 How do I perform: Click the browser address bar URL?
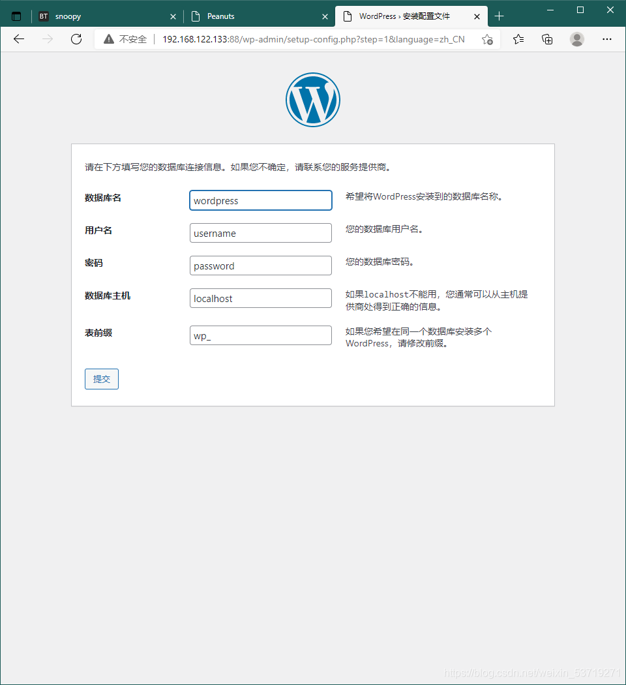tap(293, 39)
